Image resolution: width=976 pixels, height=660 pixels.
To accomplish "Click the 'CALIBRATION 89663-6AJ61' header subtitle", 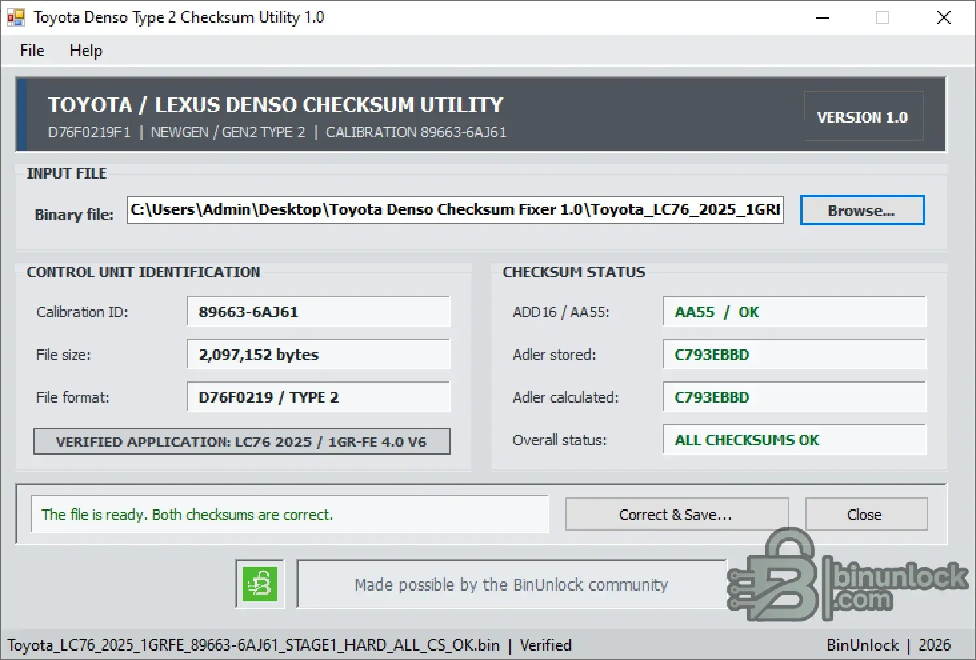I will [416, 132].
